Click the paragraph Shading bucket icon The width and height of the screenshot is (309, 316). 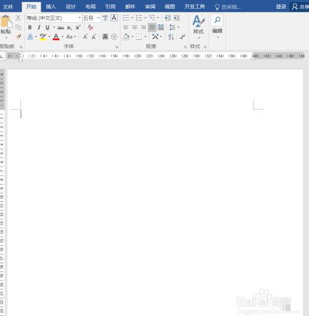(126, 37)
